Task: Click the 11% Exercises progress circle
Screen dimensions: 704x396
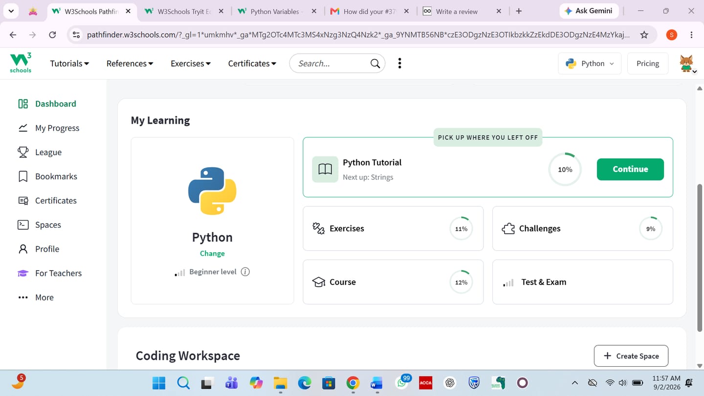Action: 461,228
